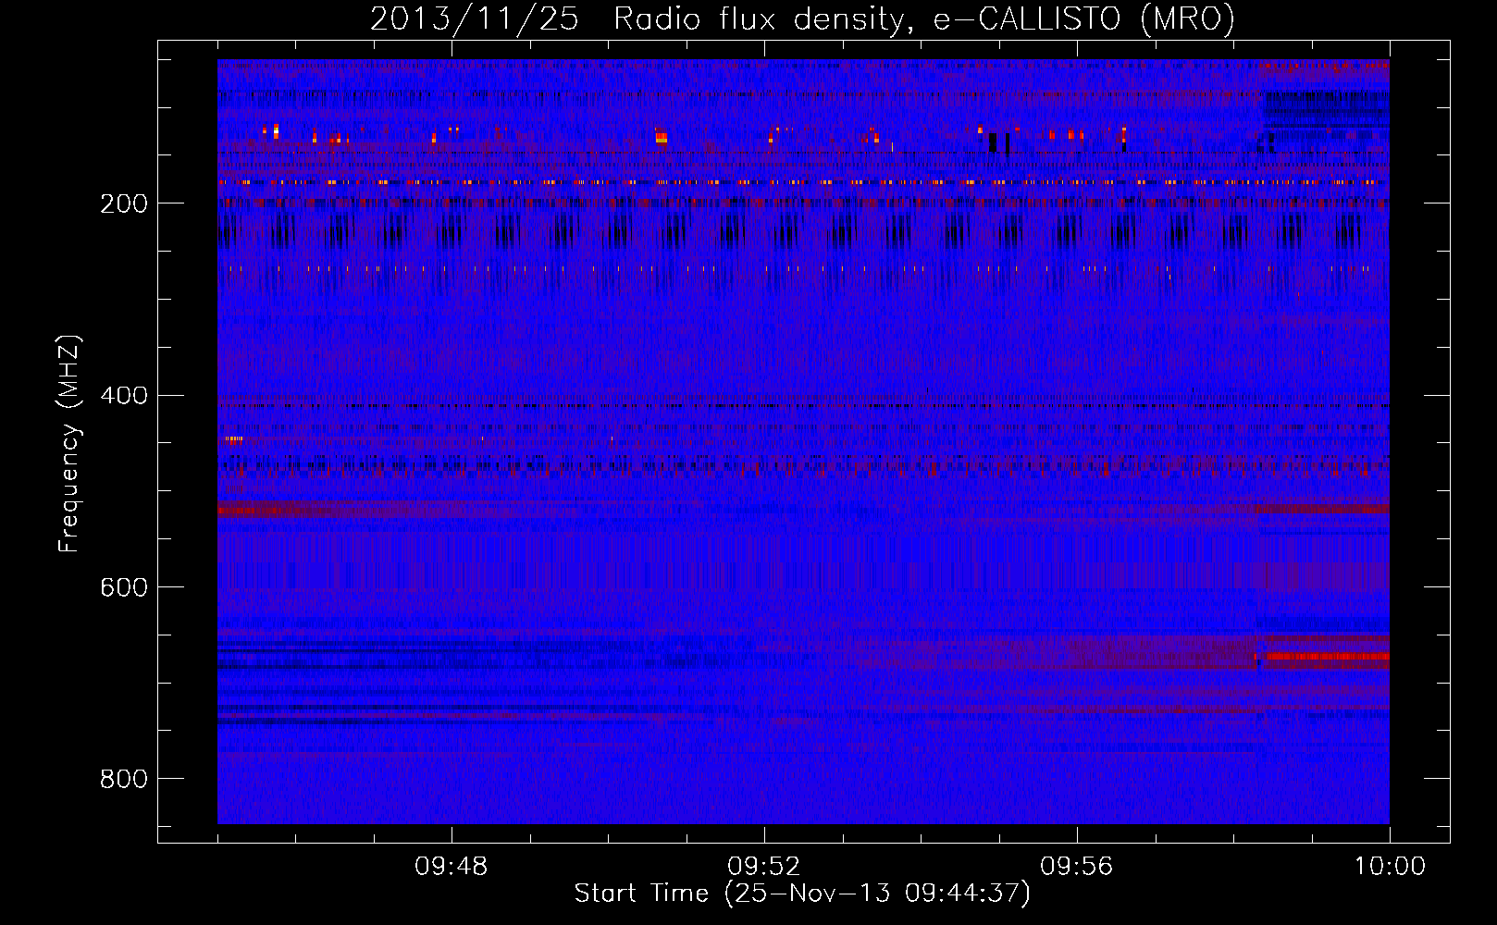The width and height of the screenshot is (1497, 925).
Task: Click the plot title '2013/11/25 Radio flux density, e-CALLISTO (MRO)'
Action: 802,18
